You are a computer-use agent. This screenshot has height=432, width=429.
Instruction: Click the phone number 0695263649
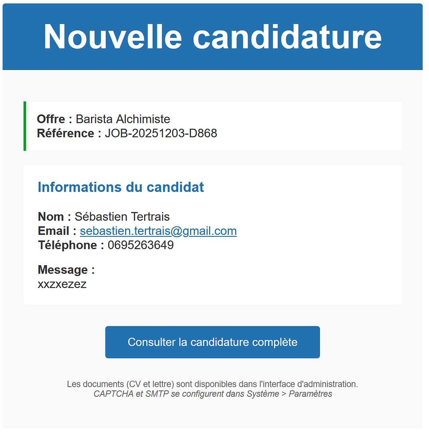[x=141, y=245]
